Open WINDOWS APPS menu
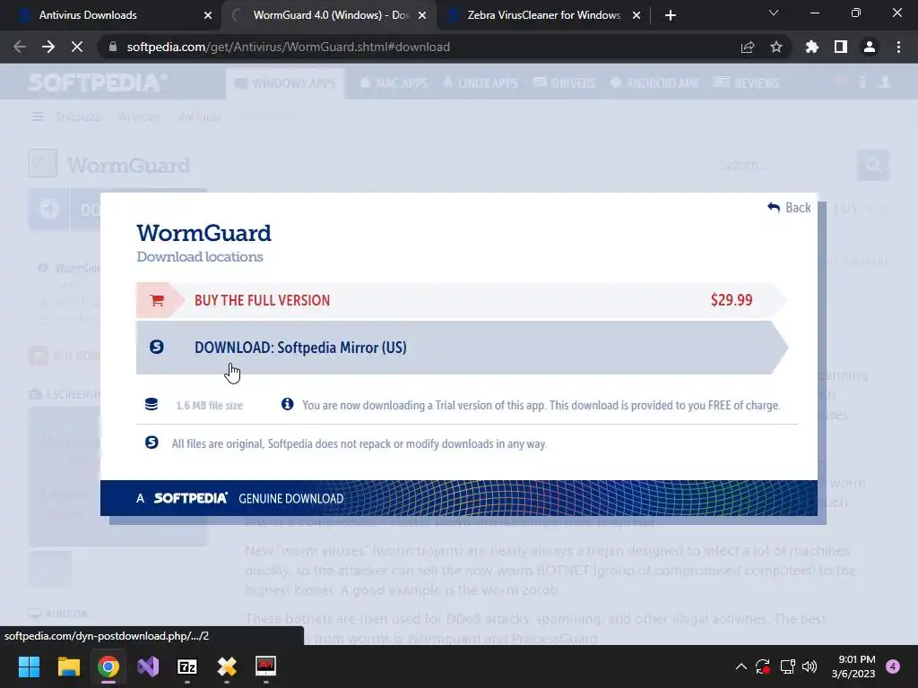918x688 pixels. click(x=285, y=83)
